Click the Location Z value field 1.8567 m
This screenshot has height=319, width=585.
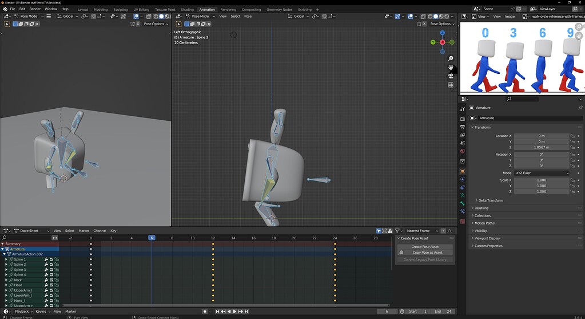pyautogui.click(x=542, y=147)
